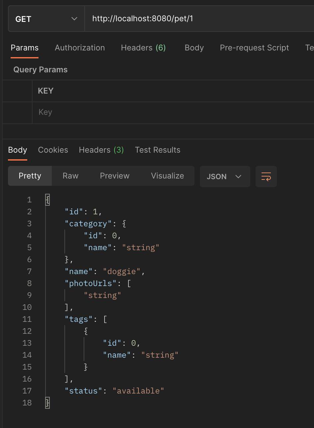Switch to Preview response view
The image size is (314, 428).
(x=115, y=176)
